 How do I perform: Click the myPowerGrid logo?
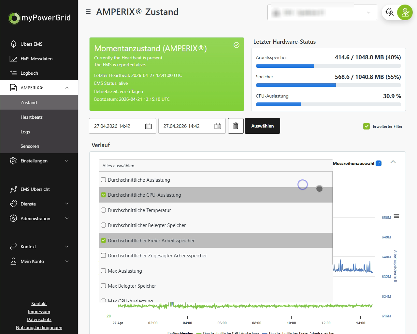click(39, 18)
